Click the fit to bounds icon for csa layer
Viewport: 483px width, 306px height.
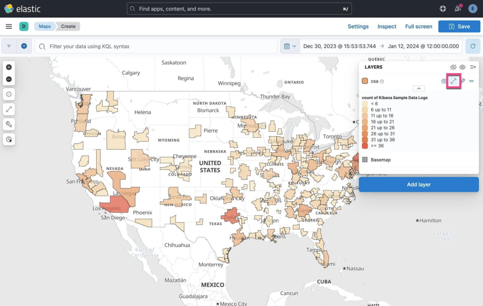coord(454,81)
